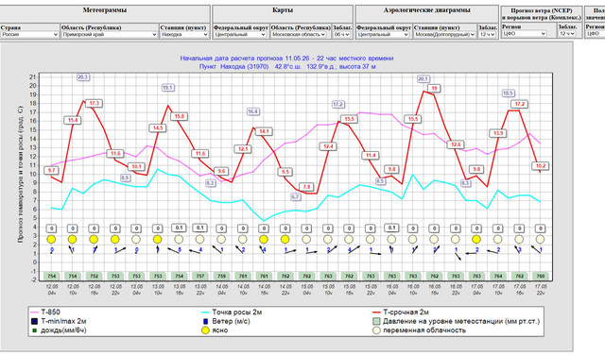Open the Приморский край region dropdown
Image resolution: width=605 pixels, height=355 pixels.
click(110, 34)
